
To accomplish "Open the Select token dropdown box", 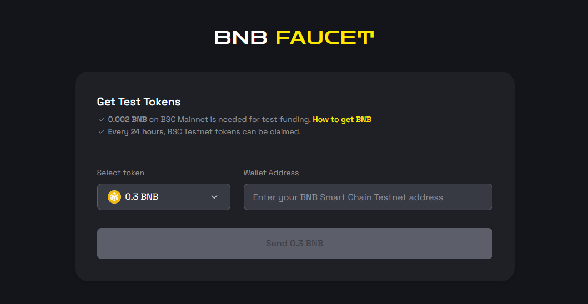I will [164, 197].
